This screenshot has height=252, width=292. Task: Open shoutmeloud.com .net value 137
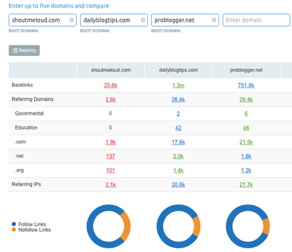click(110, 156)
